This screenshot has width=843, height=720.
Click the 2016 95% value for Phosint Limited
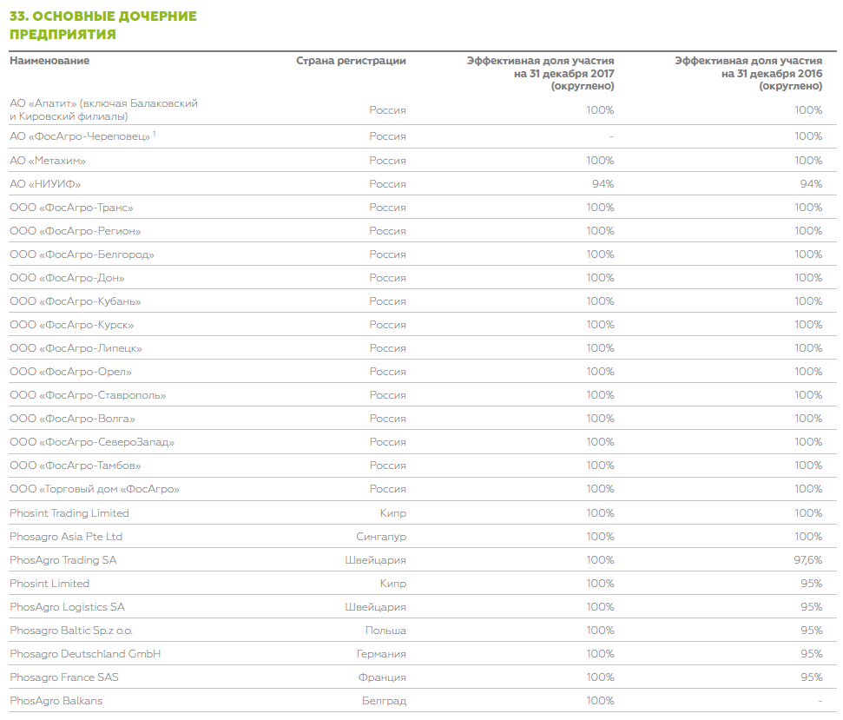point(811,584)
